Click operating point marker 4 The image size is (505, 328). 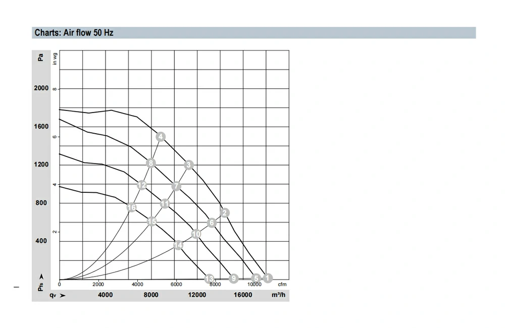161,137
